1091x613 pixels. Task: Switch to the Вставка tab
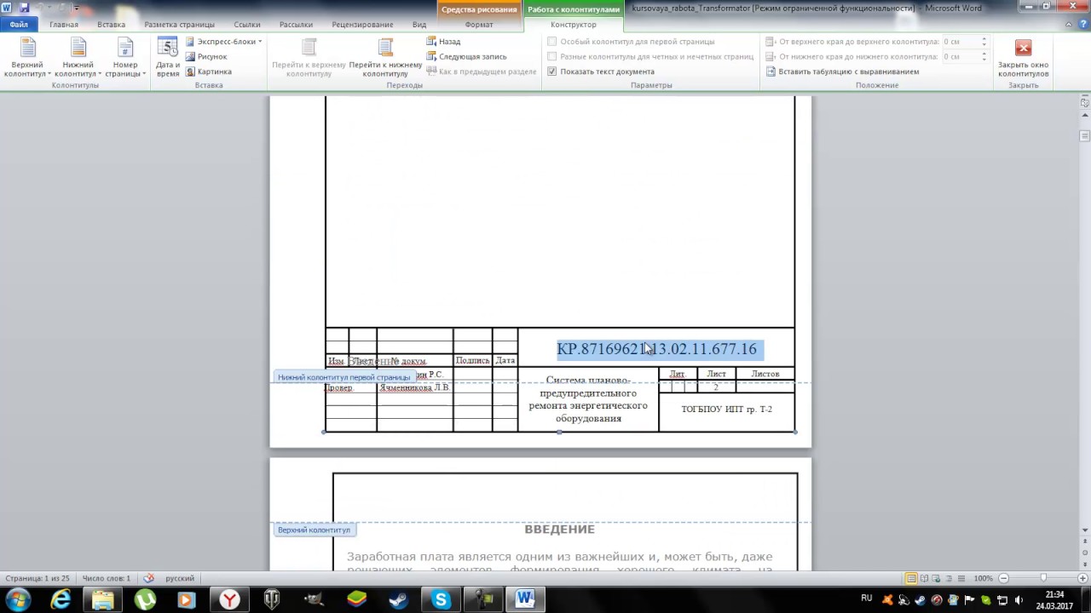point(111,25)
